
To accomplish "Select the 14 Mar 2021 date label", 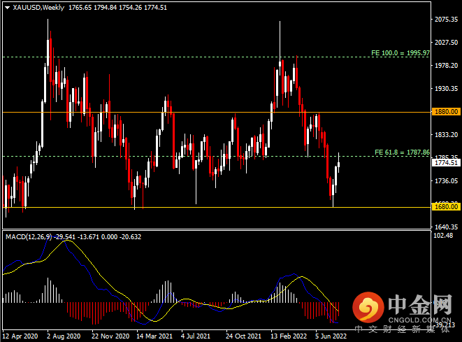I will 154,336.
